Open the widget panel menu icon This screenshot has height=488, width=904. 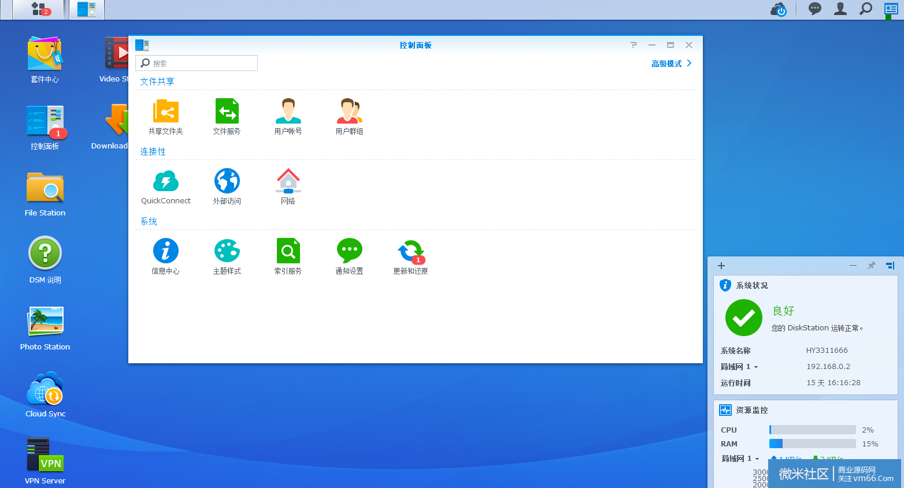click(x=890, y=266)
